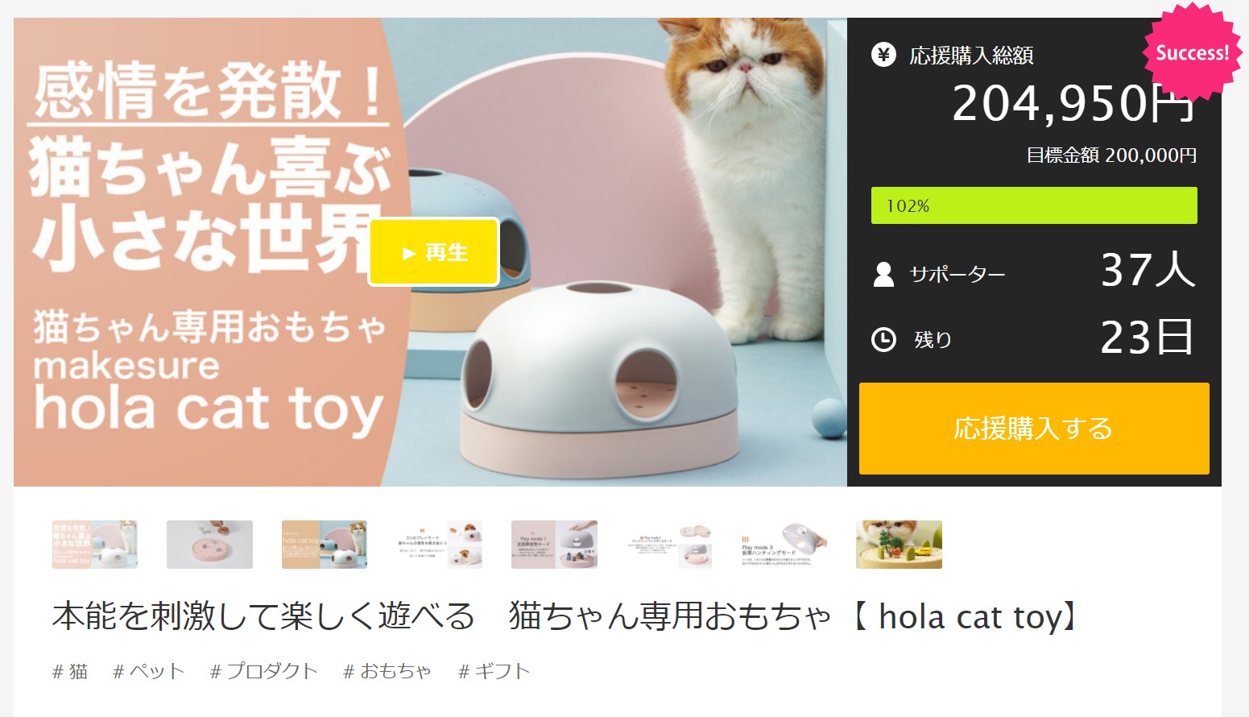Play the hola cat toy video
Image resolution: width=1249 pixels, height=717 pixels.
click(x=434, y=252)
